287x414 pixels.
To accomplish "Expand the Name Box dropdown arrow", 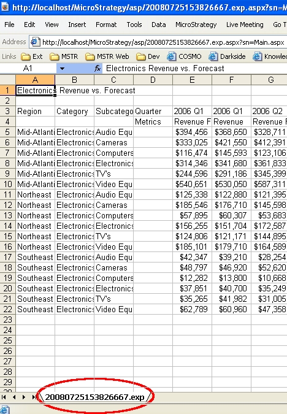I will point(62,69).
